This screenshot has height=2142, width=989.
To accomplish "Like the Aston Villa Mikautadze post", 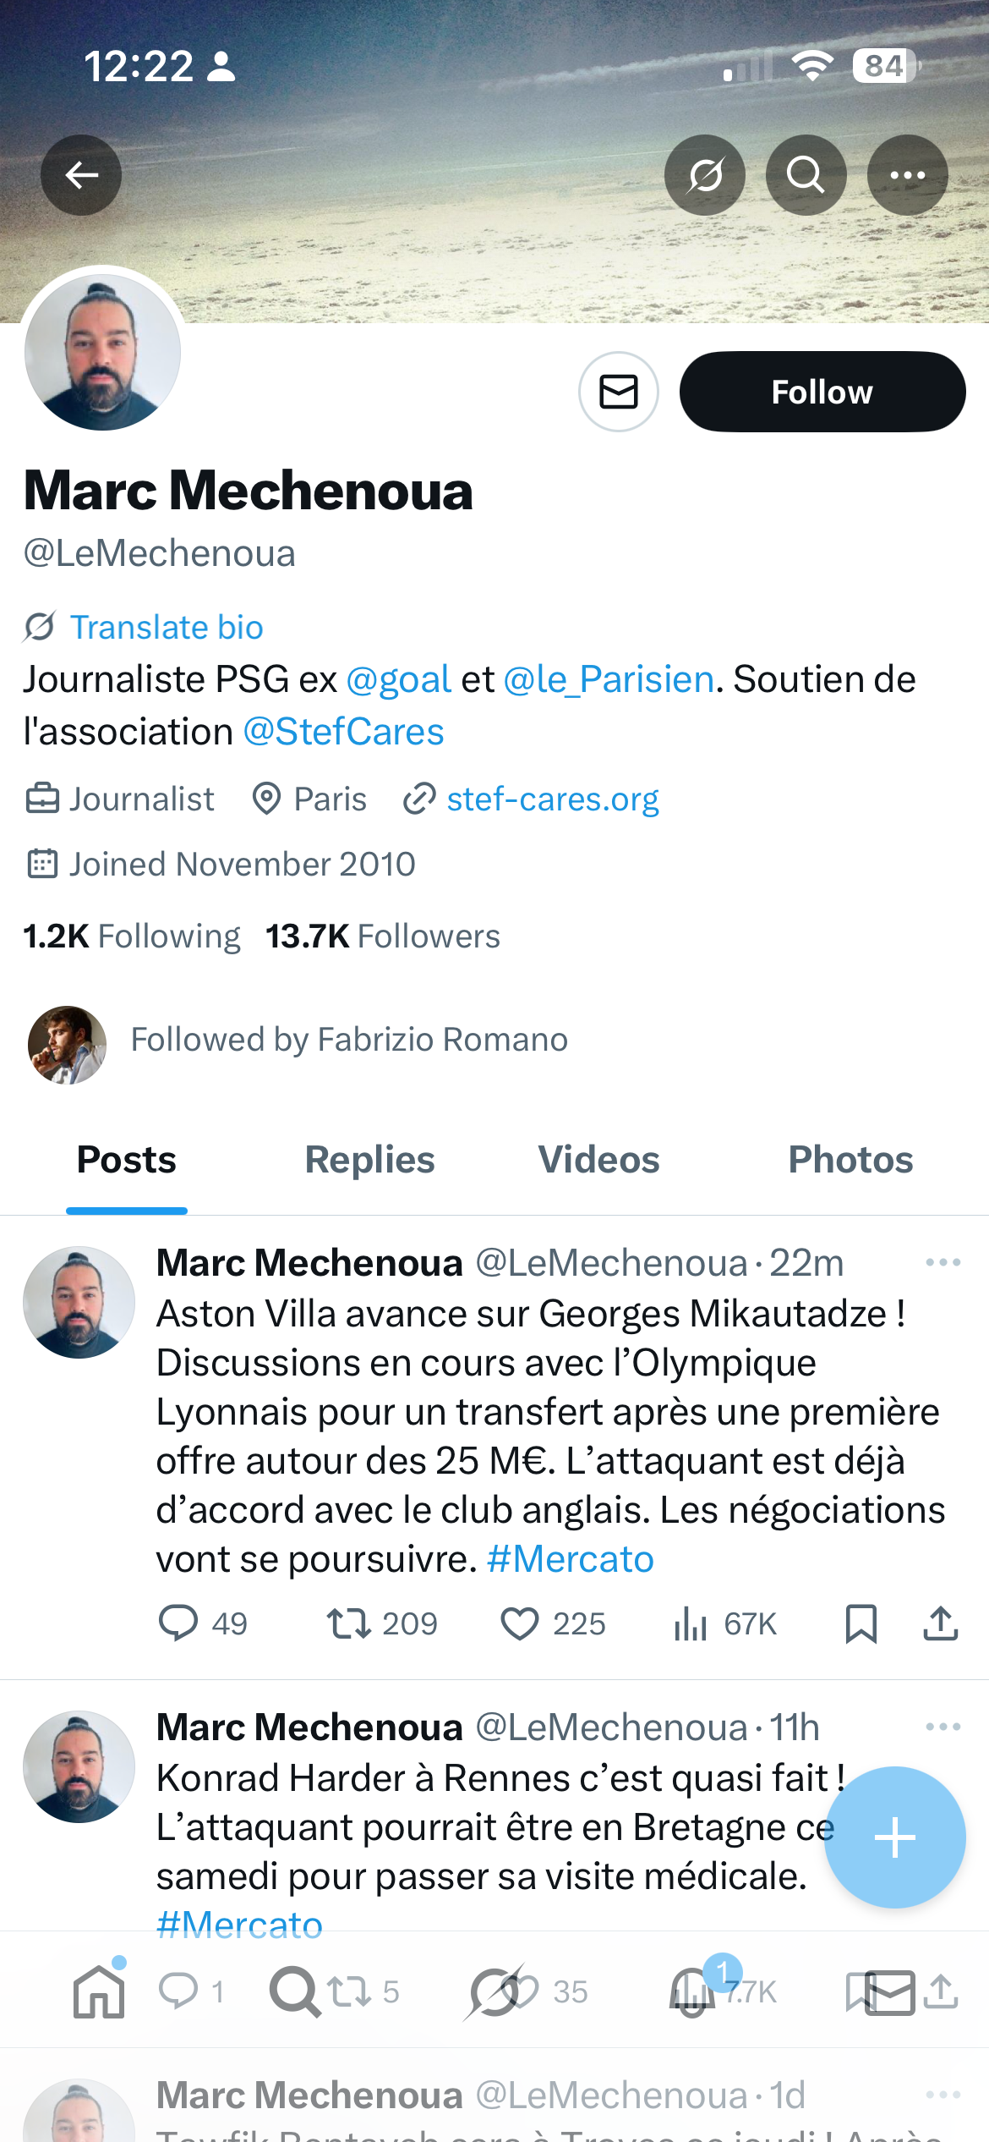I will [x=520, y=1624].
